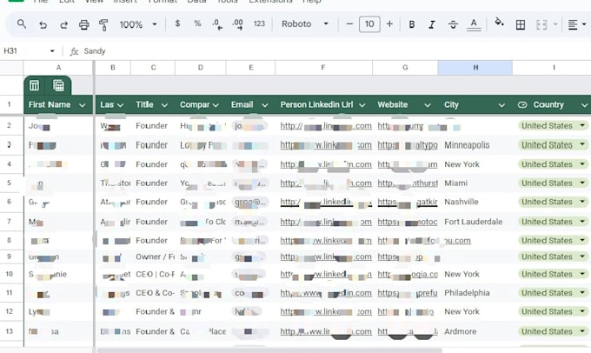The width and height of the screenshot is (591, 353).
Task: Open LinkedIn link in row 3
Action: coord(326,145)
